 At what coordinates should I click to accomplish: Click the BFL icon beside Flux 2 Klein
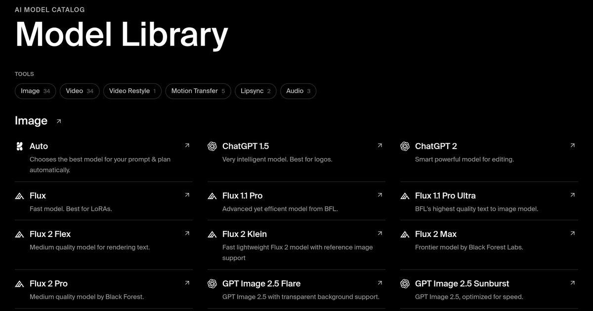tap(212, 234)
